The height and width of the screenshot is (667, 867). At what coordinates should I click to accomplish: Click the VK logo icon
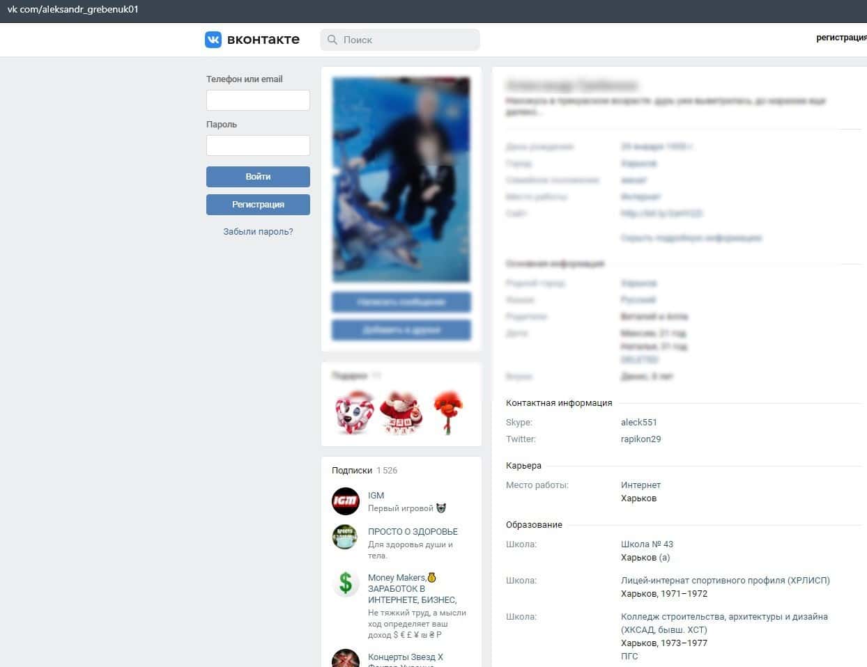coord(213,40)
